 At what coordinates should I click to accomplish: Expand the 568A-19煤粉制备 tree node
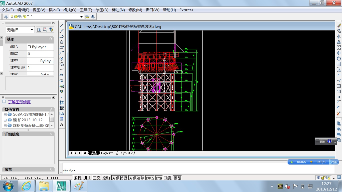pos(5,114)
